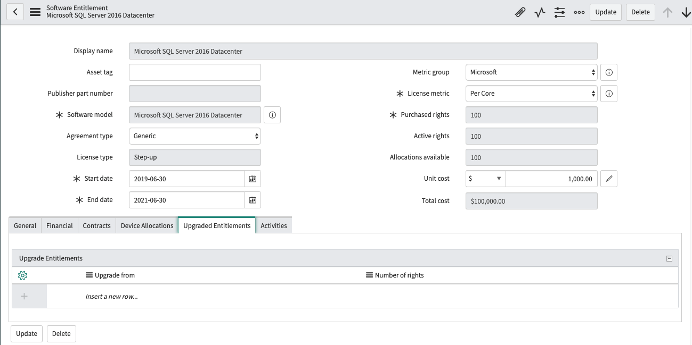The width and height of the screenshot is (692, 345).
Task: Click the paperclip attachments icon
Action: (x=520, y=12)
